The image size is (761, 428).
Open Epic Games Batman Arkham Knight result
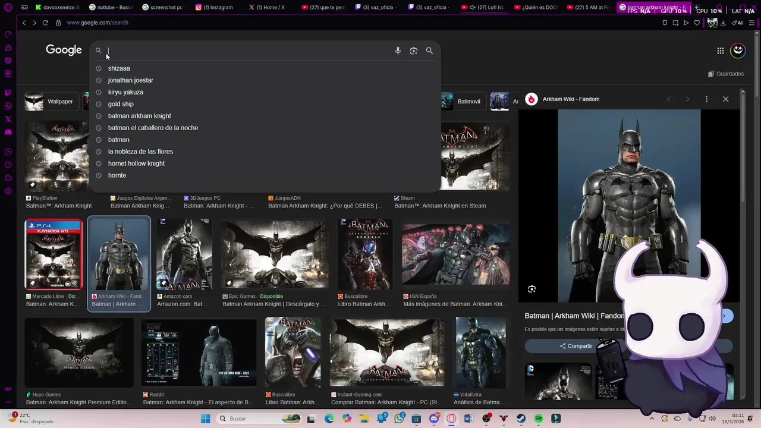coord(275,254)
